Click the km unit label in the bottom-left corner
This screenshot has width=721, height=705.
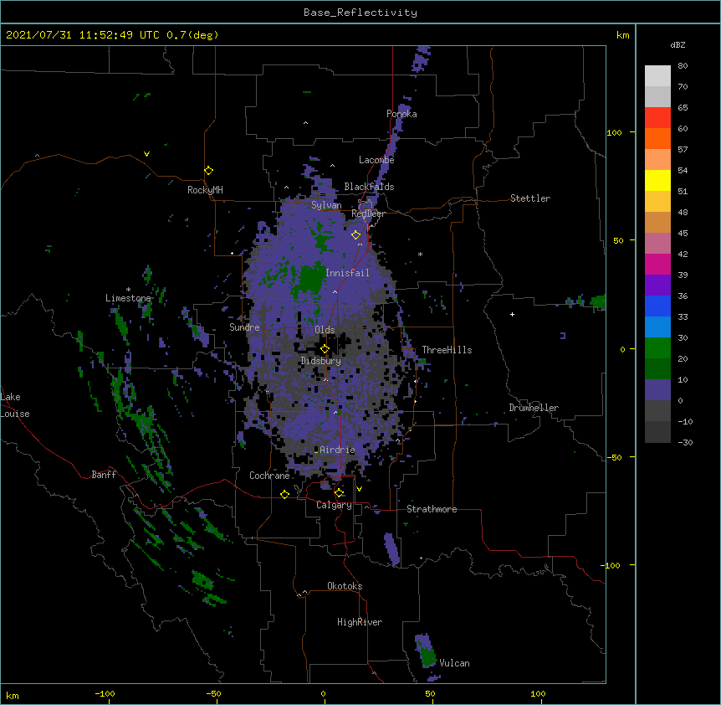click(13, 695)
